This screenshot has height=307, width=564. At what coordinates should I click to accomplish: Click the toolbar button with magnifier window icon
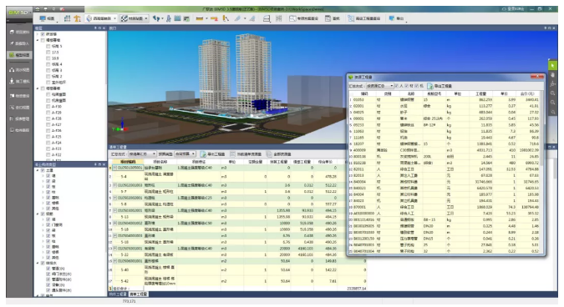click(303, 18)
